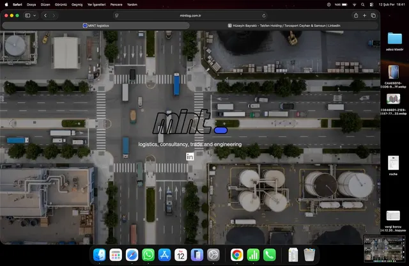This screenshot has height=266, width=409.
Task: Open Launchpad from the Dock
Action: (x=116, y=254)
